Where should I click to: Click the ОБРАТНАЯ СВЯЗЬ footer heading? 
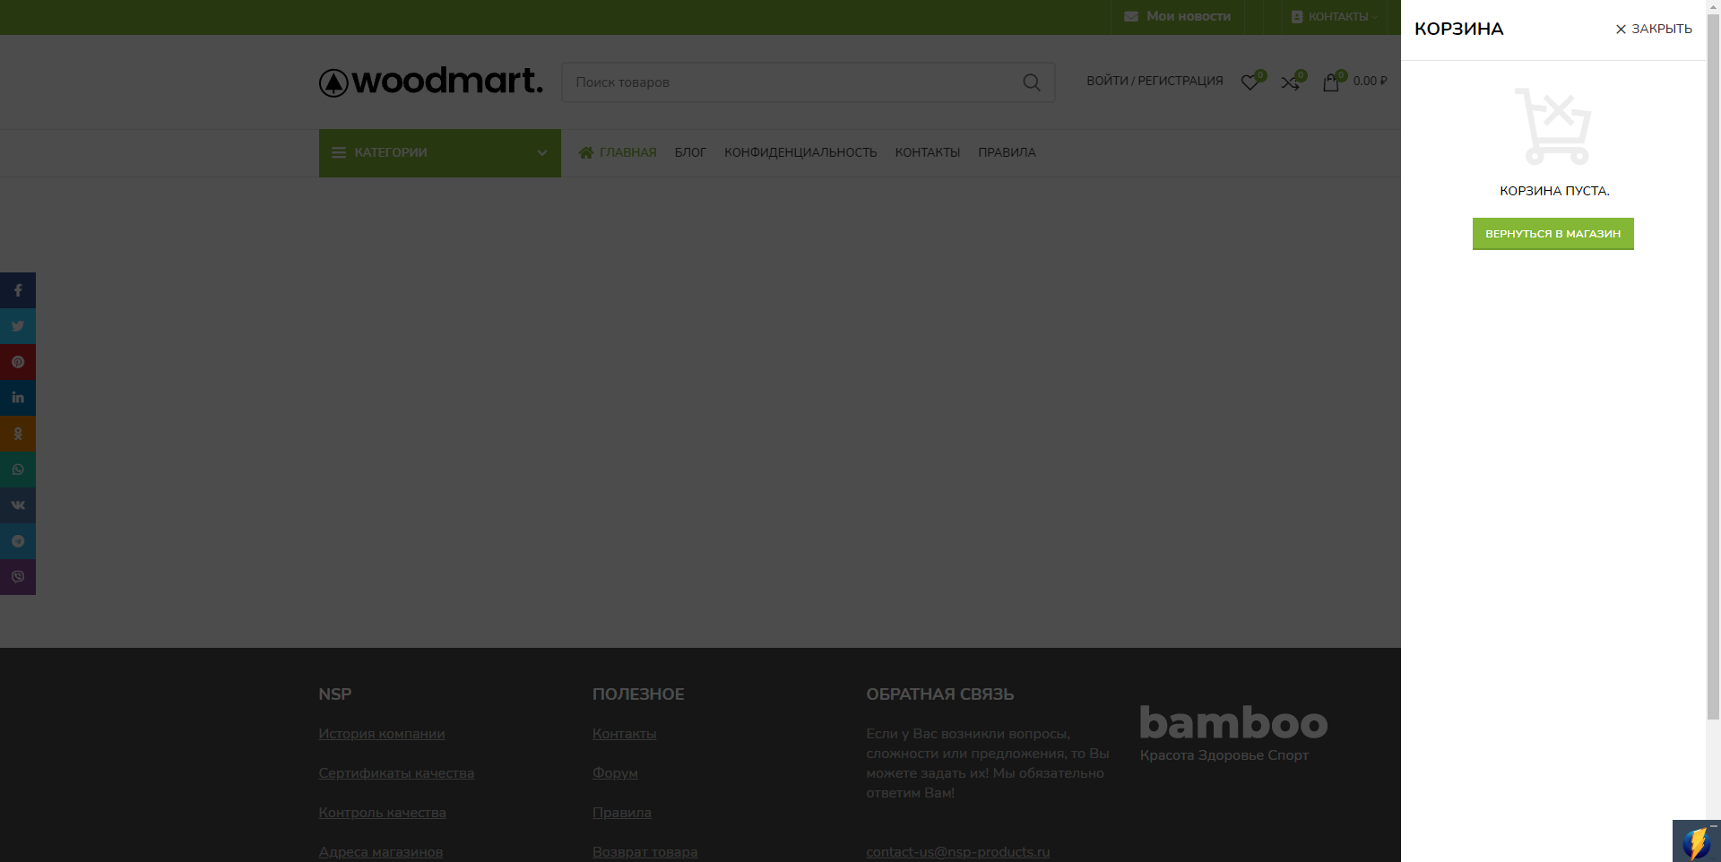[940, 694]
